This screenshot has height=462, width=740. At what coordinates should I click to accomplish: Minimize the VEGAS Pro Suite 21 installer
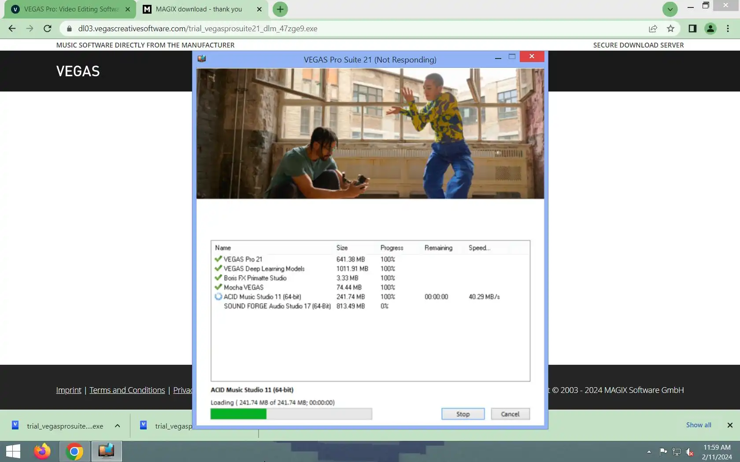point(498,58)
